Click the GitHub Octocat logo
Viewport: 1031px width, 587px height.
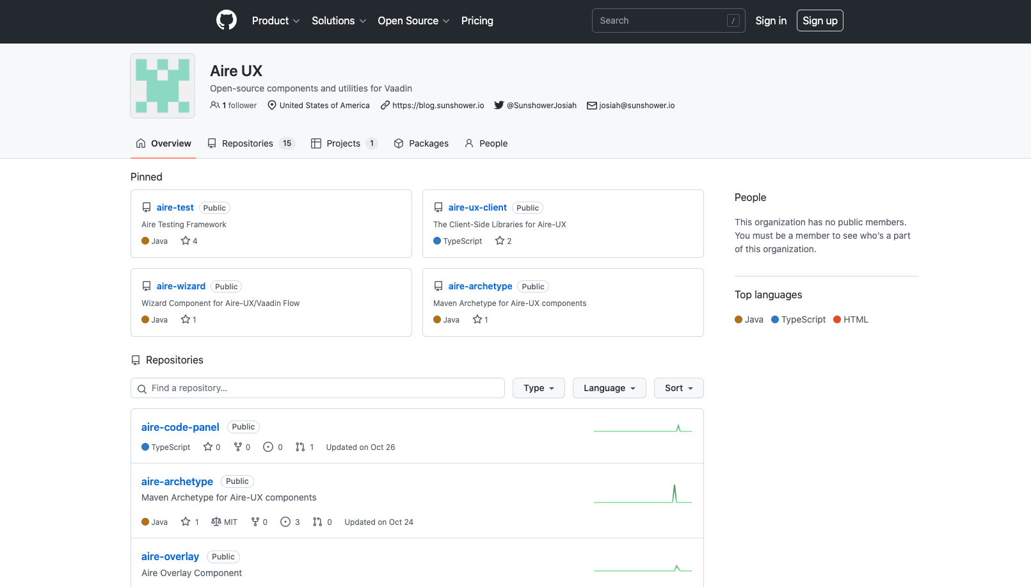[227, 20]
